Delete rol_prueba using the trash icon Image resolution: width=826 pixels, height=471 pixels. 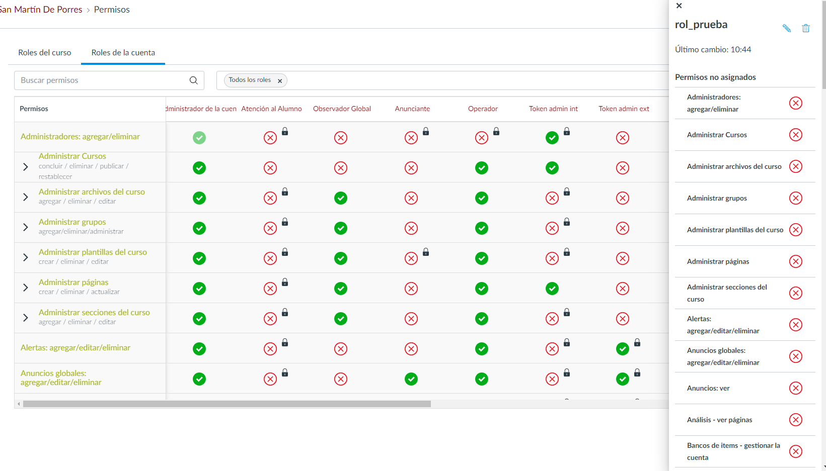pos(806,28)
